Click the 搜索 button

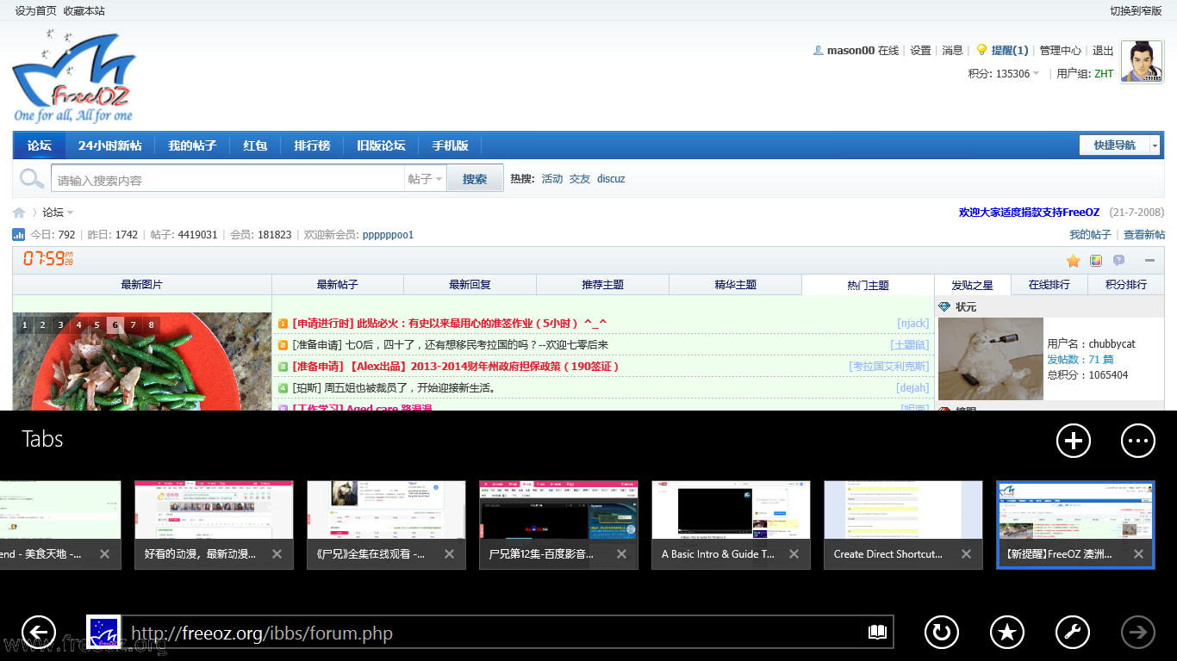475,179
